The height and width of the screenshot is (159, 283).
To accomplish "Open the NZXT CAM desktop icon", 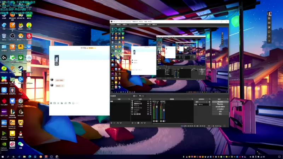I will pyautogui.click(x=4, y=113).
